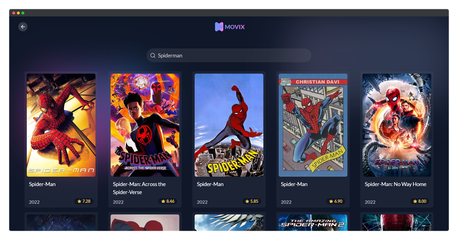Screen dimensions: 458x240
Task: Open the first Spider-Man poster rated 7.28
Action: point(61,125)
